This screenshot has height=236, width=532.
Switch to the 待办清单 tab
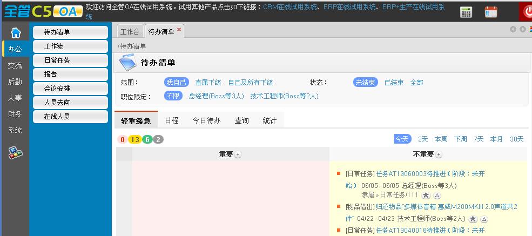pos(161,31)
